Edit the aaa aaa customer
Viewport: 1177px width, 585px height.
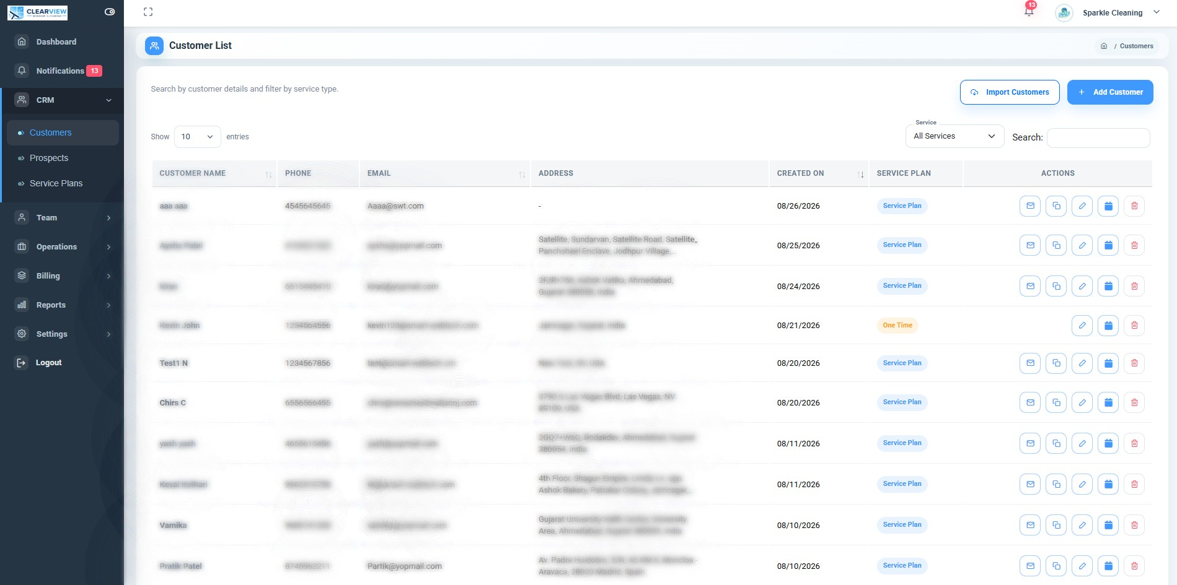1082,206
